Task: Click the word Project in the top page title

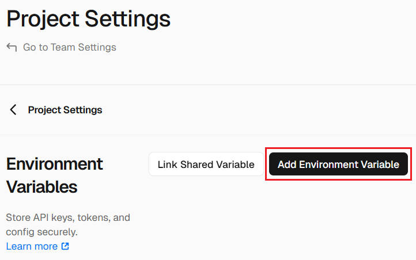Action: tap(43, 19)
